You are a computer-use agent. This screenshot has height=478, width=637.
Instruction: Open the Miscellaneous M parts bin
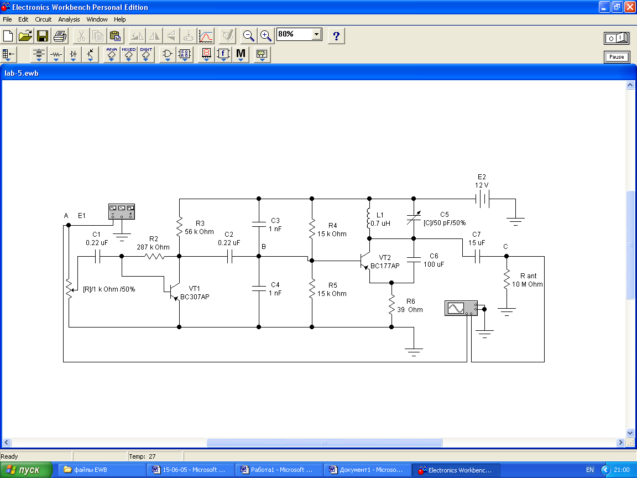241,54
